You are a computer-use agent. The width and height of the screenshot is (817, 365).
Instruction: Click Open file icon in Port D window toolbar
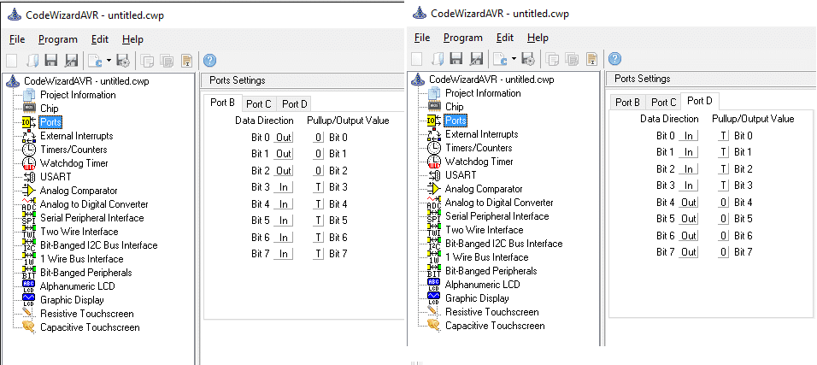point(438,58)
